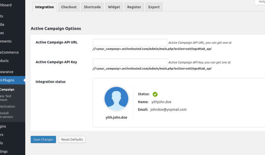Open Appearance in the sidebar
The height and width of the screenshot is (155, 265).
click(12, 72)
